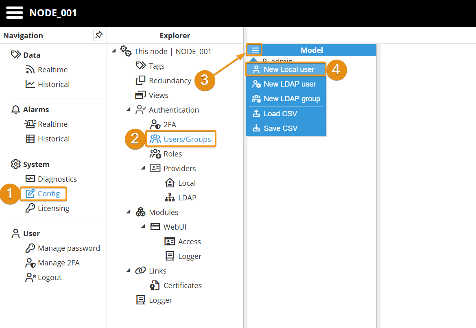The height and width of the screenshot is (328, 476).
Task: Select Users/Groups in Explorer tree
Action: [187, 139]
